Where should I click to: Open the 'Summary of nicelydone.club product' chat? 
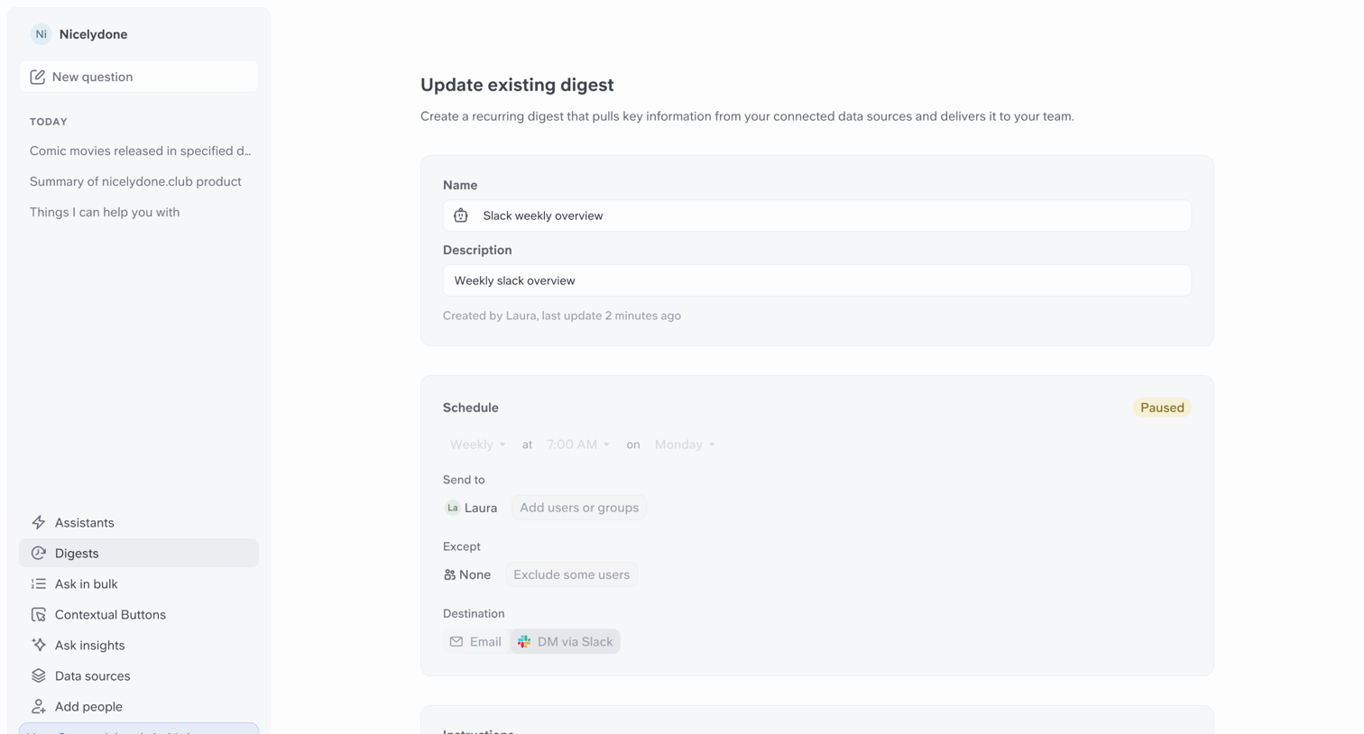[135, 181]
